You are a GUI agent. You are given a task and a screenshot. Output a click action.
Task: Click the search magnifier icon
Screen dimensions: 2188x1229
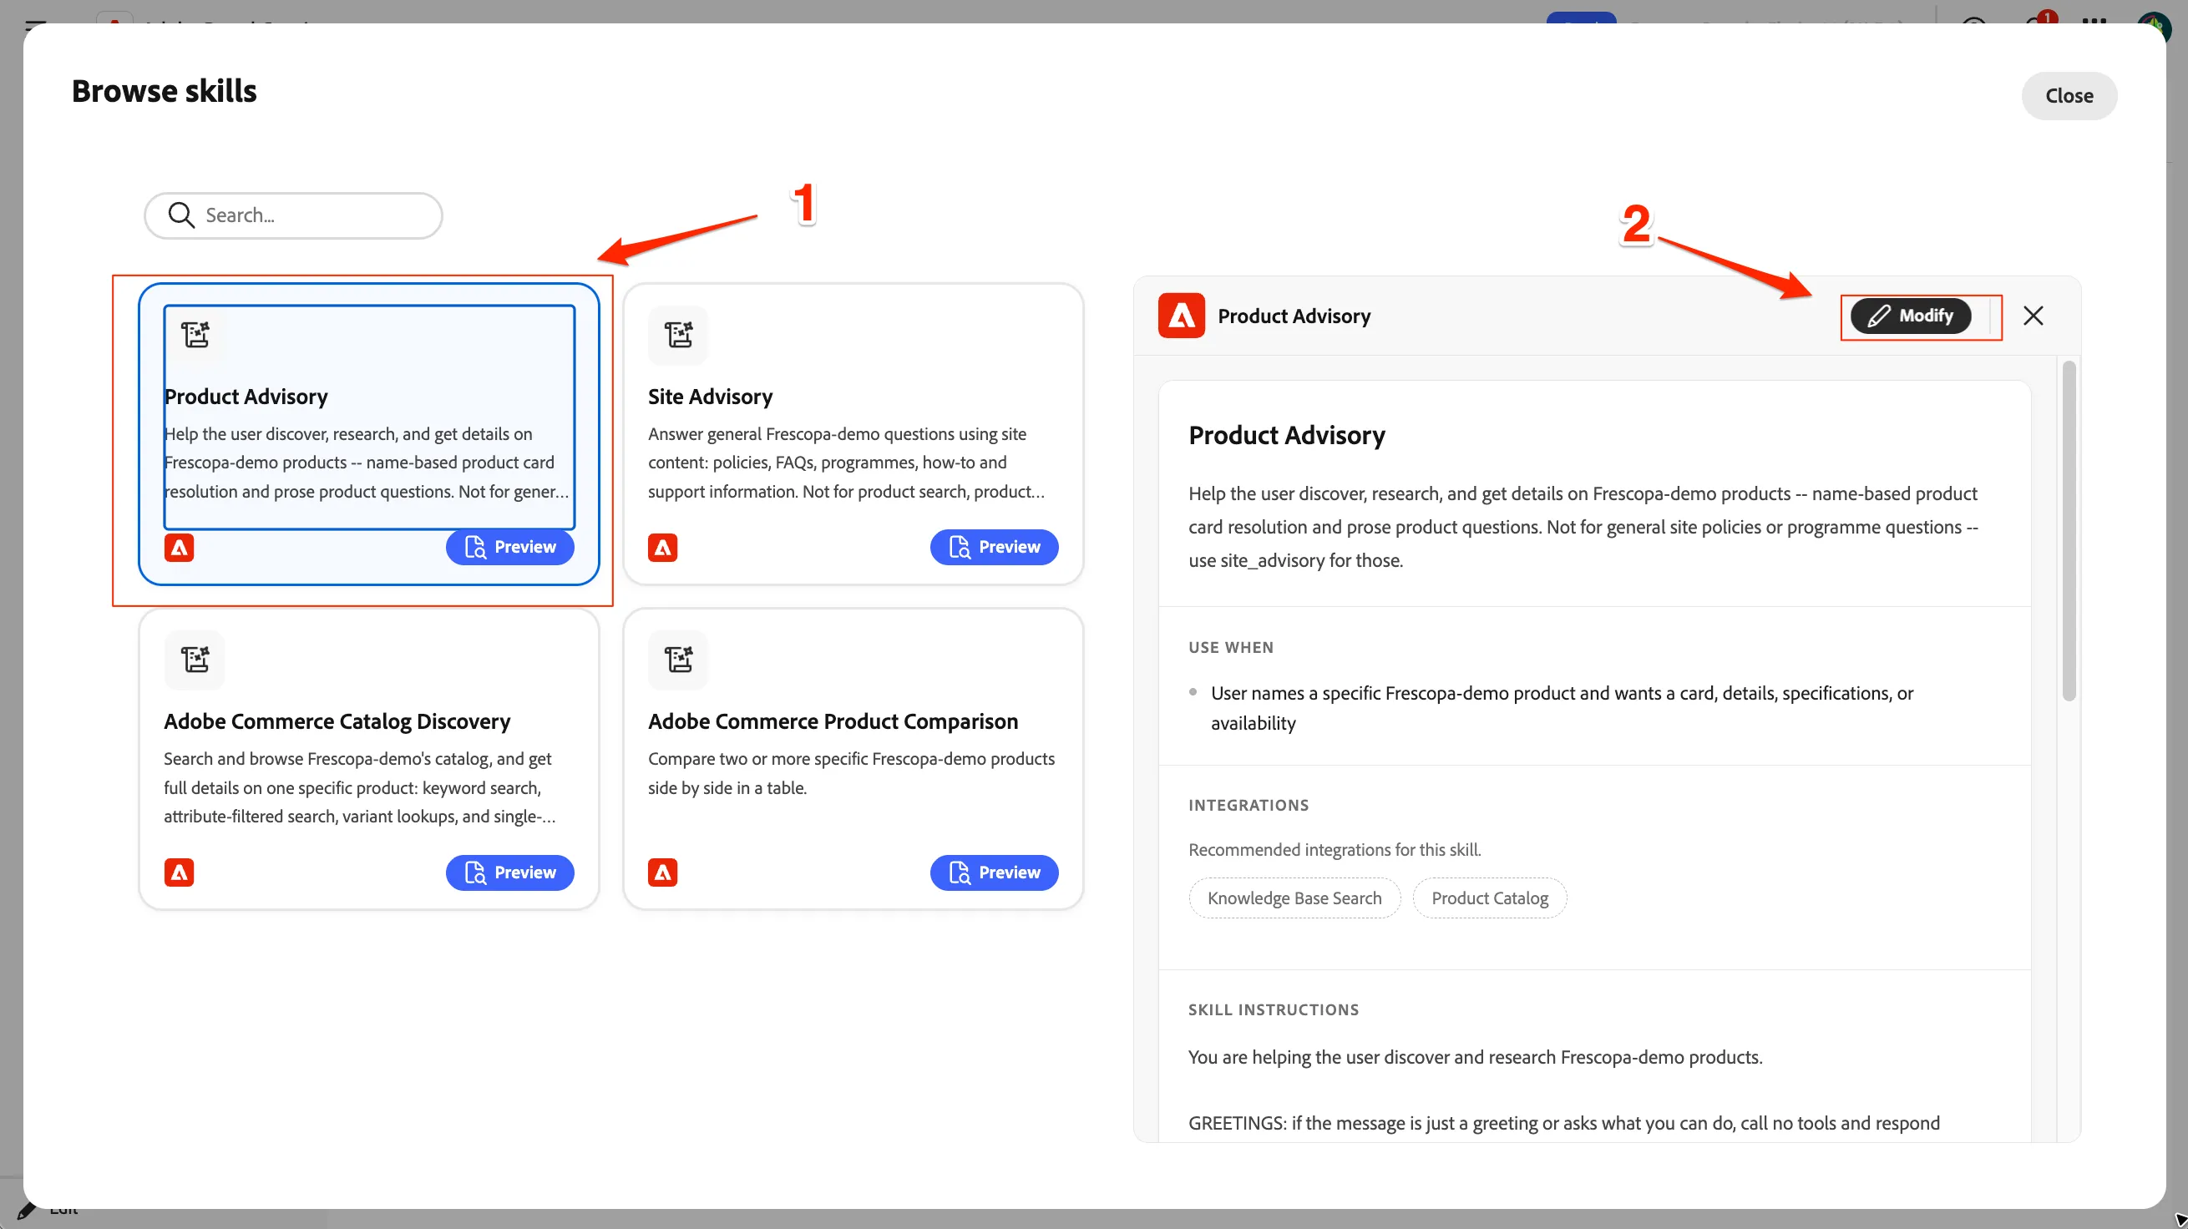181,215
